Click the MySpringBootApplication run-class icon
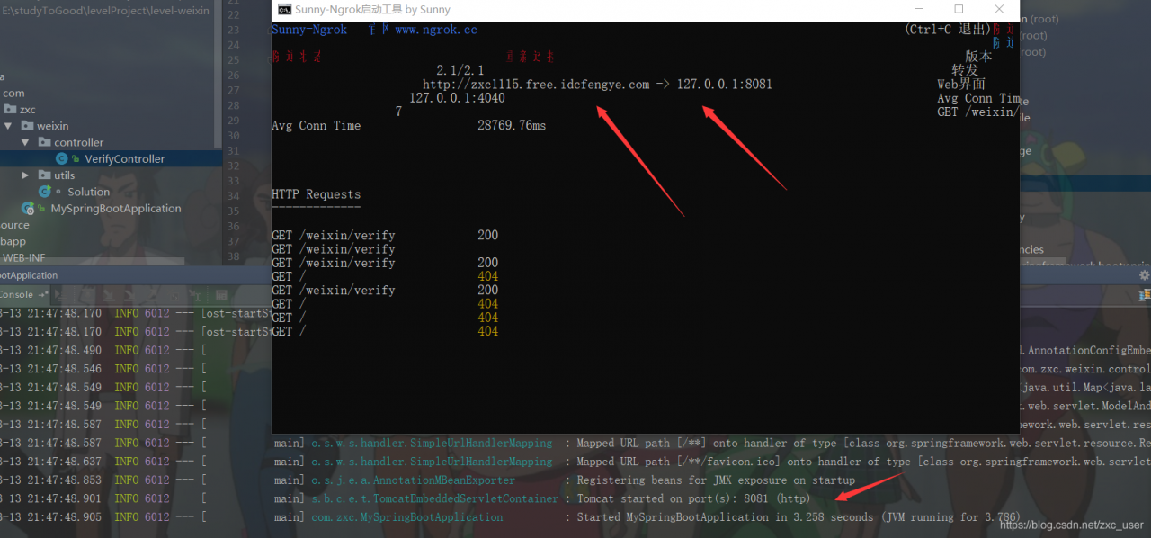The width and height of the screenshot is (1151, 538). [28, 208]
